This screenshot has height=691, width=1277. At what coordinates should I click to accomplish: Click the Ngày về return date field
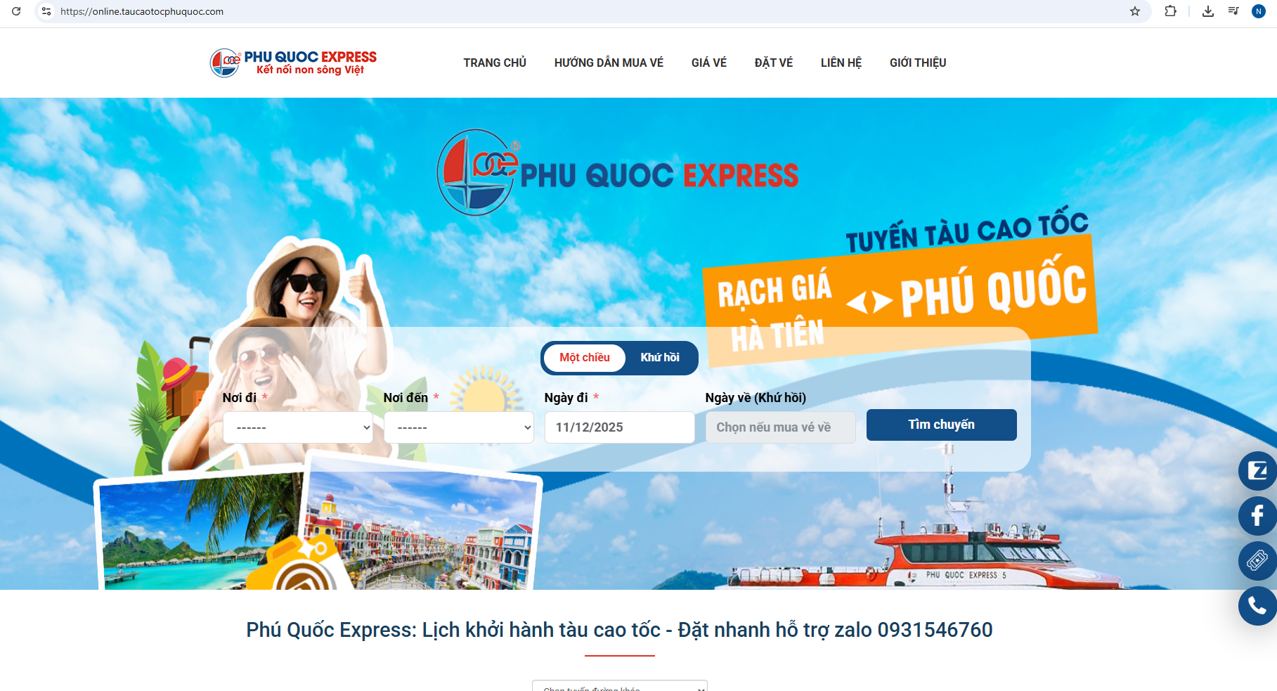pyautogui.click(x=781, y=427)
